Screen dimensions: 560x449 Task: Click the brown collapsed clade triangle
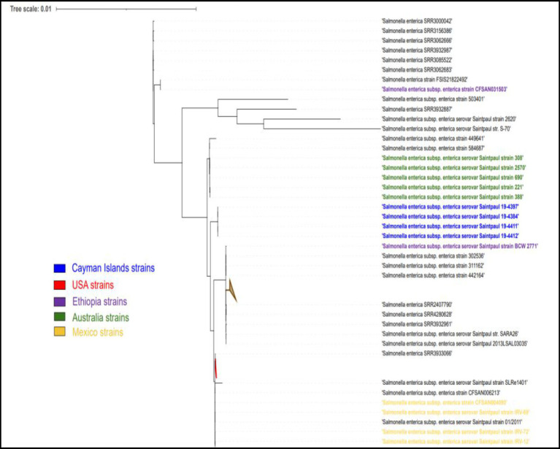click(231, 291)
